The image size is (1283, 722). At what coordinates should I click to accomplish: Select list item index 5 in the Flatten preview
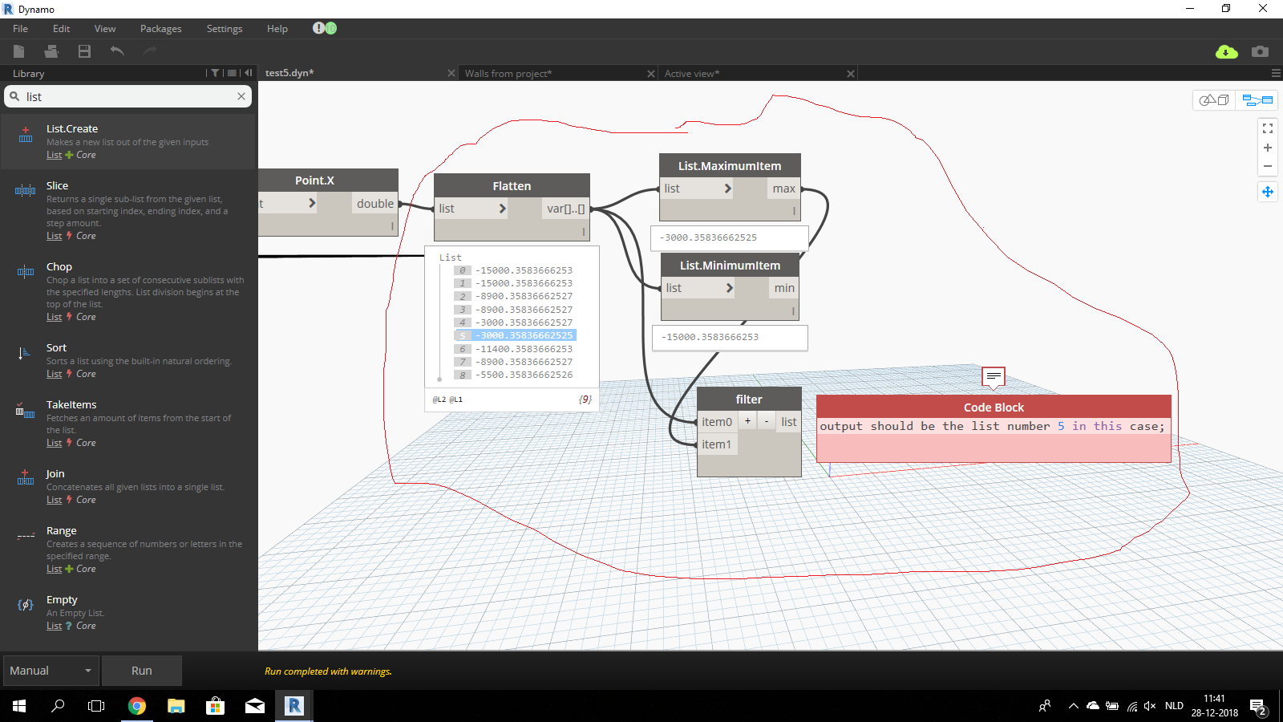(x=516, y=335)
